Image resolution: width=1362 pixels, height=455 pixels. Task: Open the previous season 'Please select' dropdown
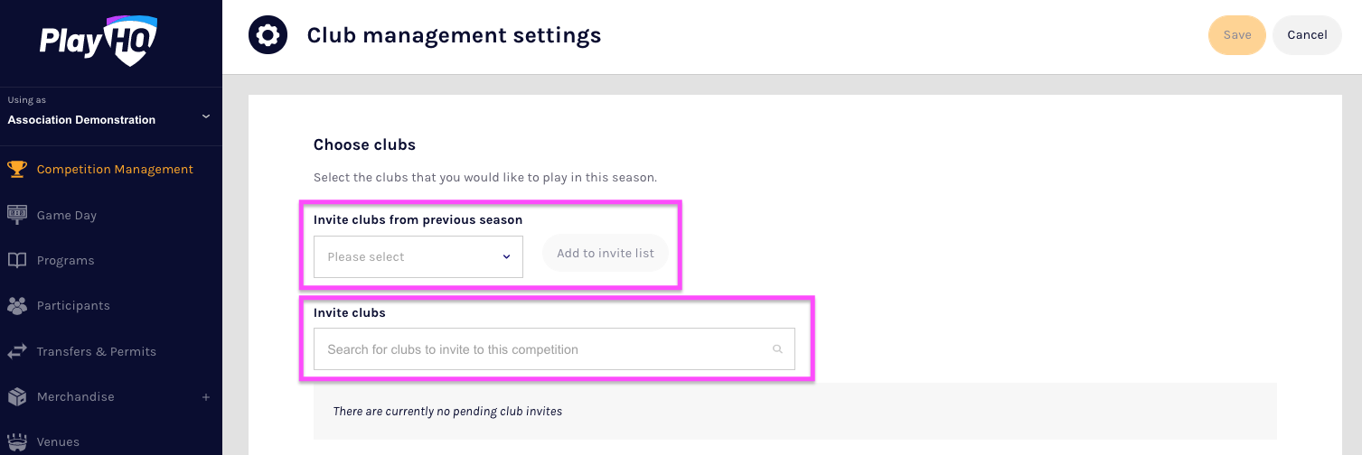tap(418, 257)
